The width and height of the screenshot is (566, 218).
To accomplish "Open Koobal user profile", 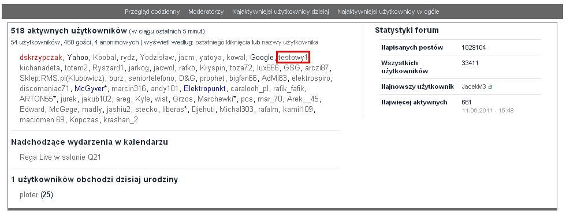I will coord(105,57).
